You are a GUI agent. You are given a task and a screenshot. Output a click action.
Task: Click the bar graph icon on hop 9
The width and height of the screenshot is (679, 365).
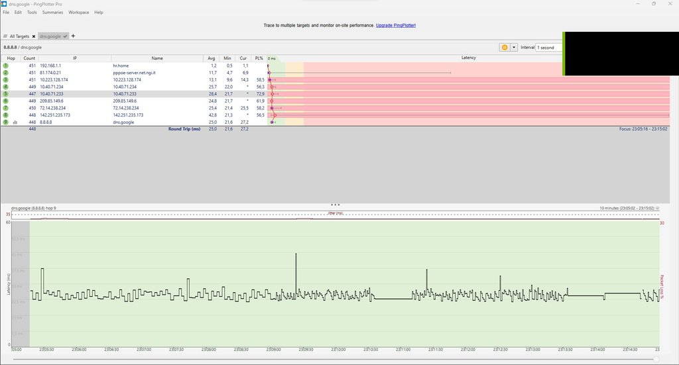(x=15, y=122)
